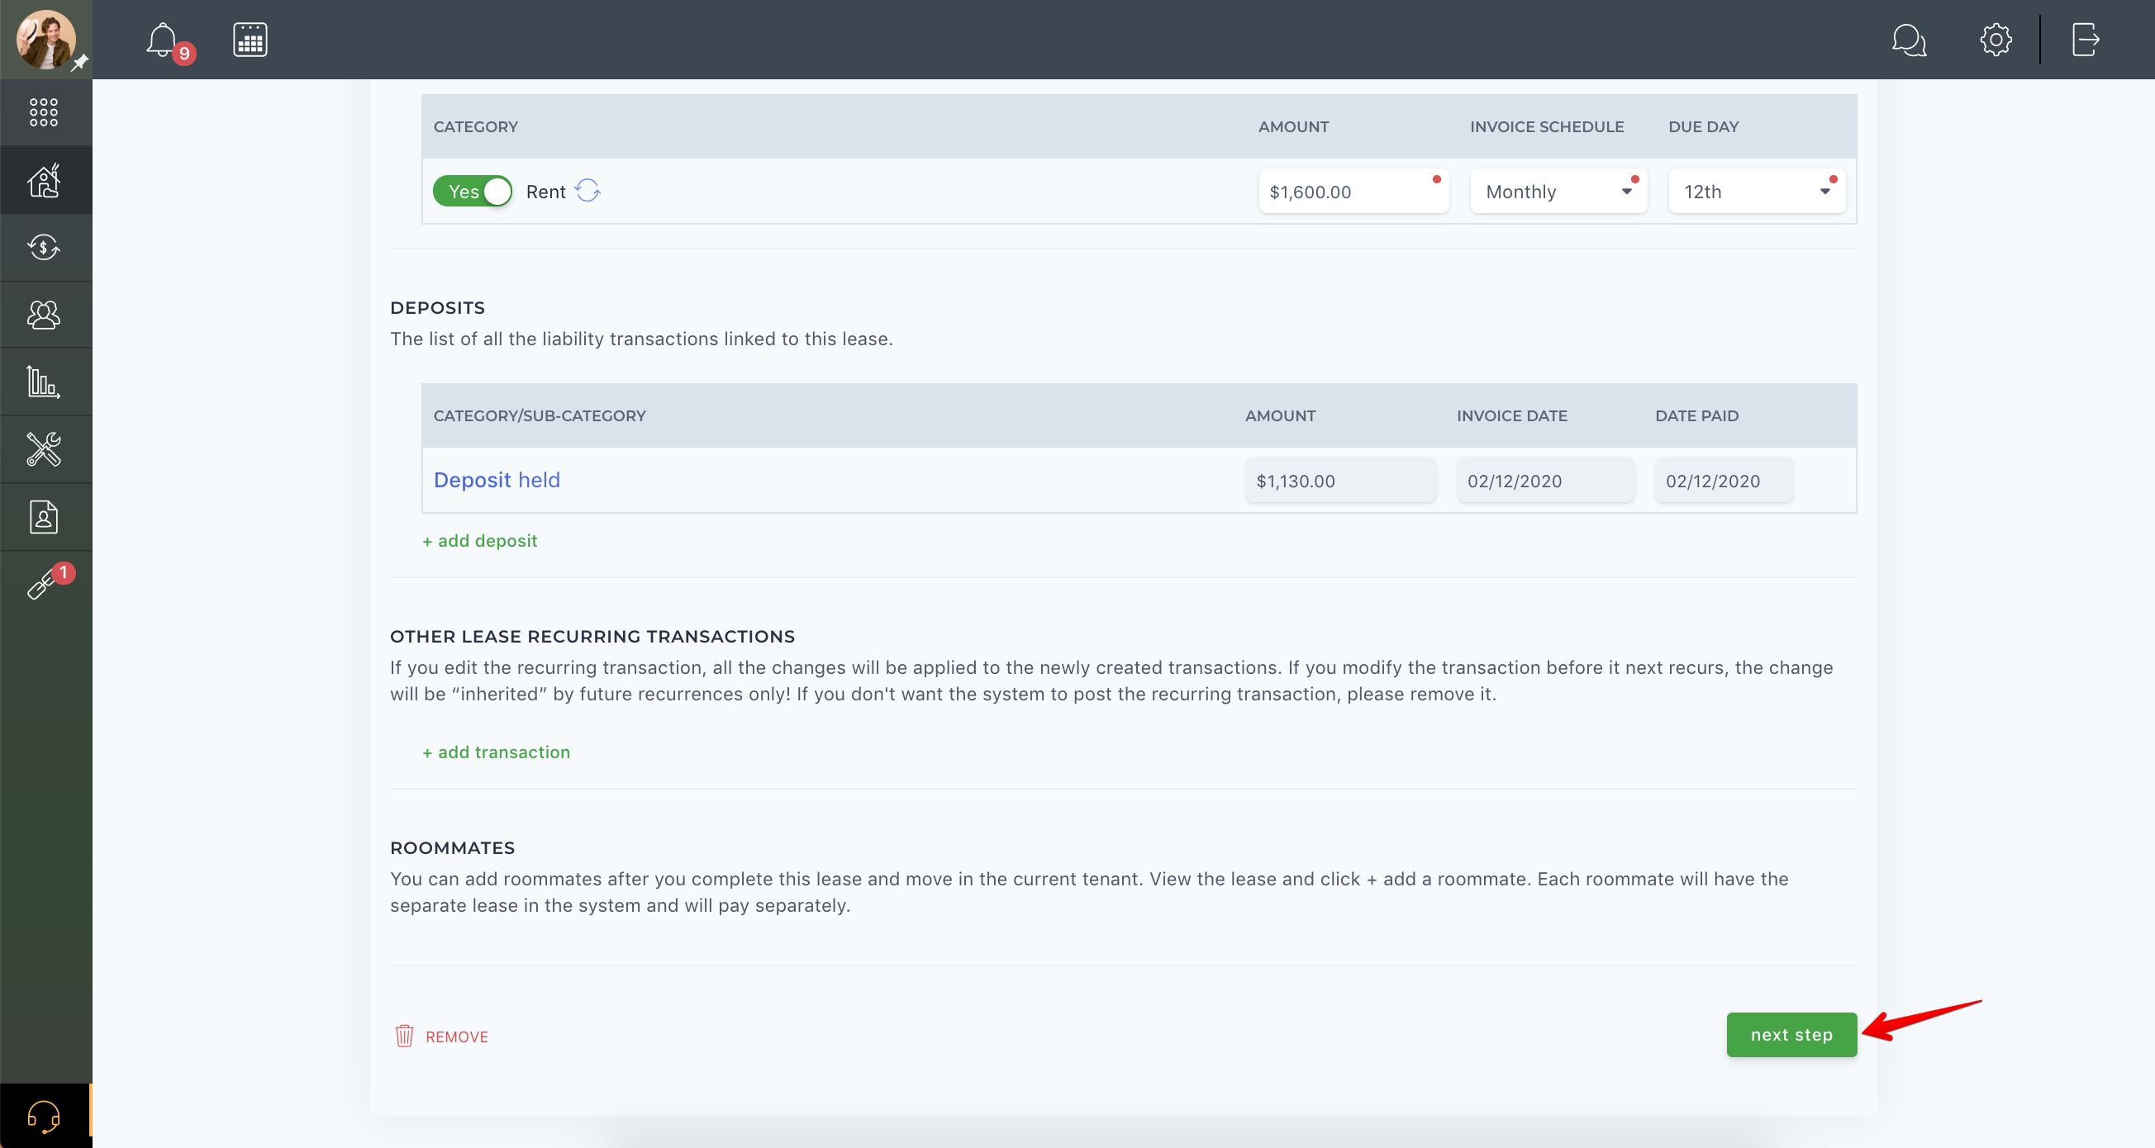Click the INVOICE DATE column header

(1511, 415)
